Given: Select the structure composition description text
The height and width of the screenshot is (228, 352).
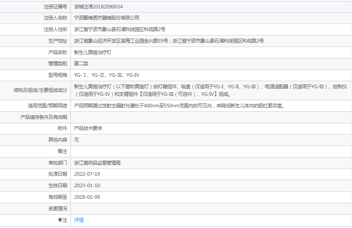Looking at the screenshot, I should [x=211, y=90].
